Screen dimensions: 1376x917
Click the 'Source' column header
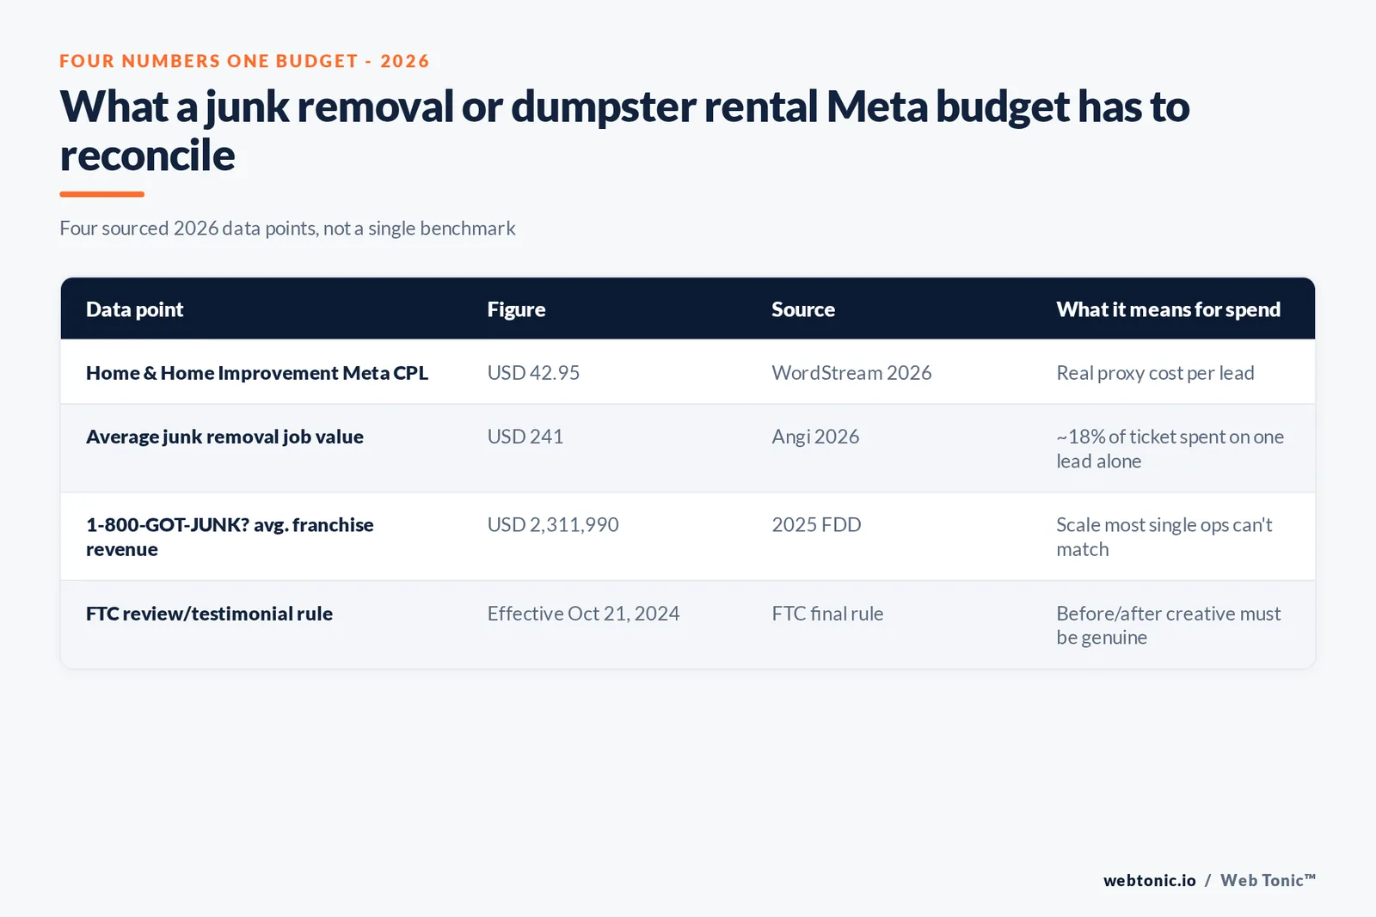click(x=803, y=309)
